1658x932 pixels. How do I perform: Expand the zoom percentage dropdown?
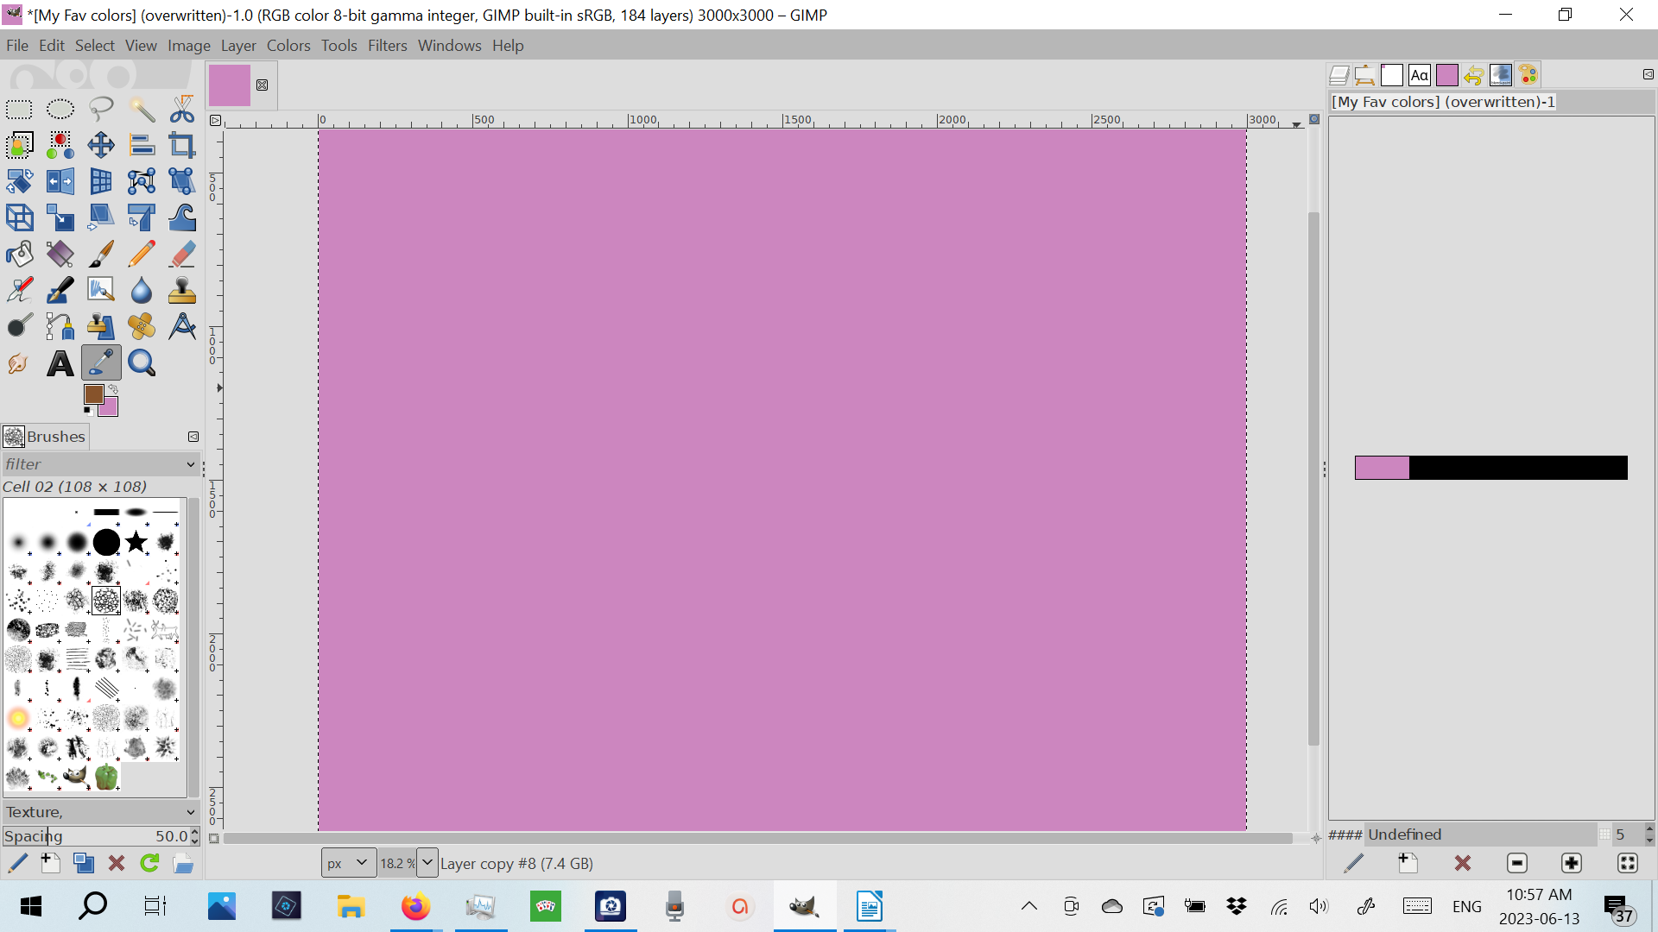427,863
